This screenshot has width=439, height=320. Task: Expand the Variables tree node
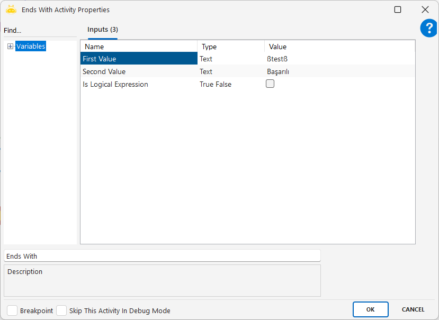10,47
